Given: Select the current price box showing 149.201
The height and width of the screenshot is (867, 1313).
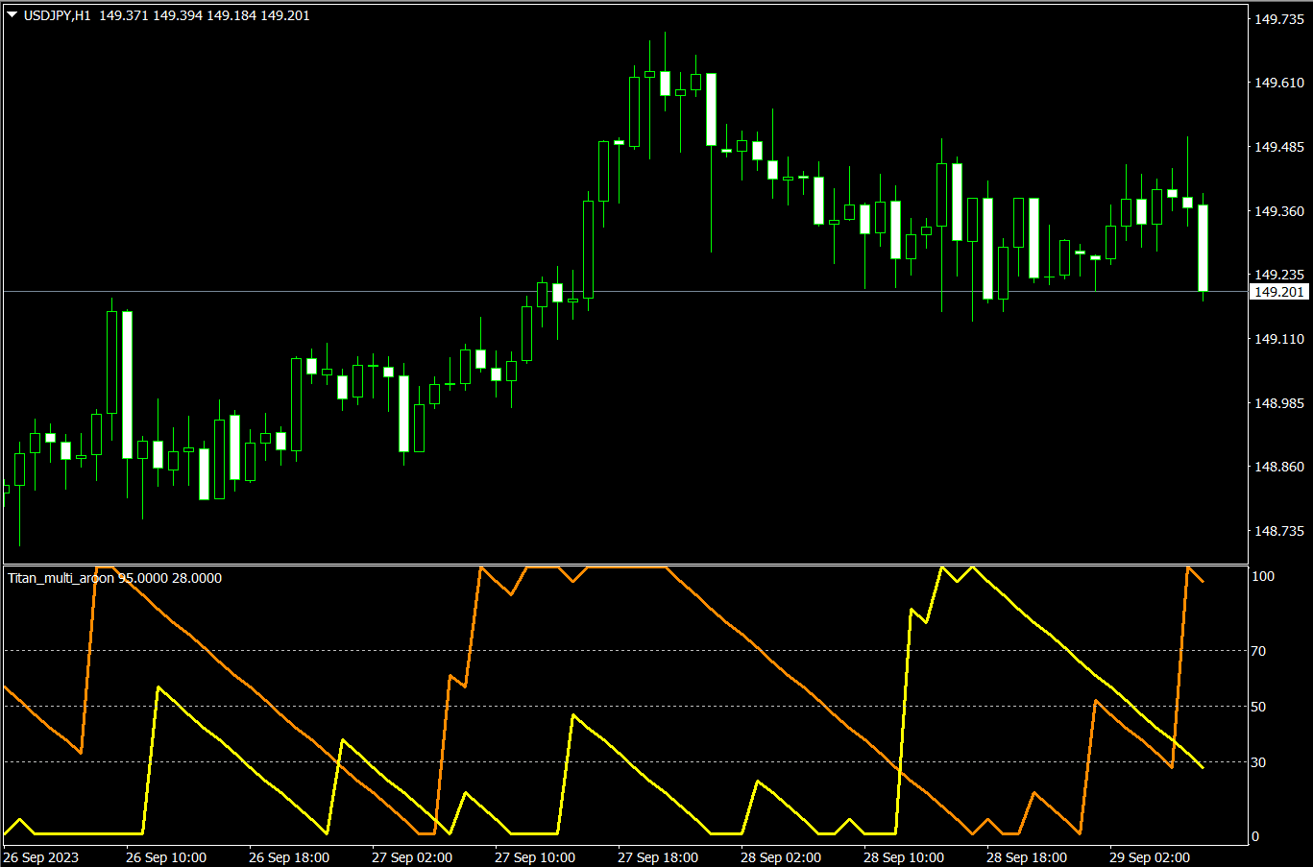Looking at the screenshot, I should [1277, 290].
